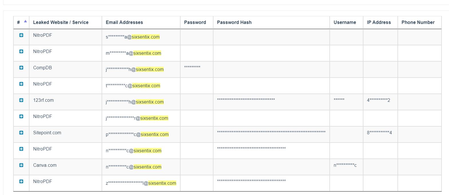This screenshot has height=195, width=449.
Task: Sort table by Password column header
Action: coord(195,22)
